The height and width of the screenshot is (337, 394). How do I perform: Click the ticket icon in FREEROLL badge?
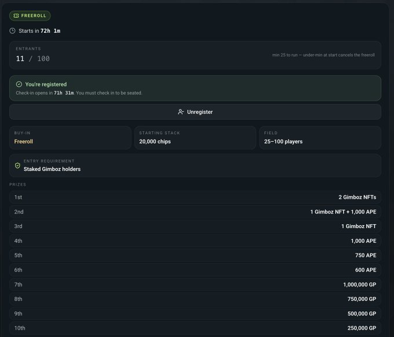click(x=16, y=16)
